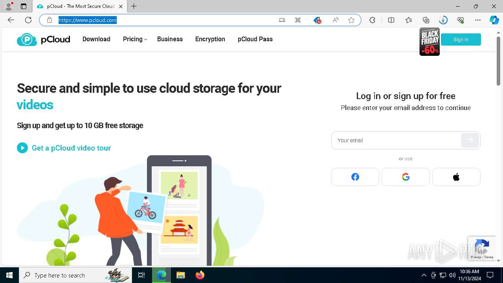Viewport: 503px width, 283px height.
Task: Open Favorites list
Action: click(409, 20)
